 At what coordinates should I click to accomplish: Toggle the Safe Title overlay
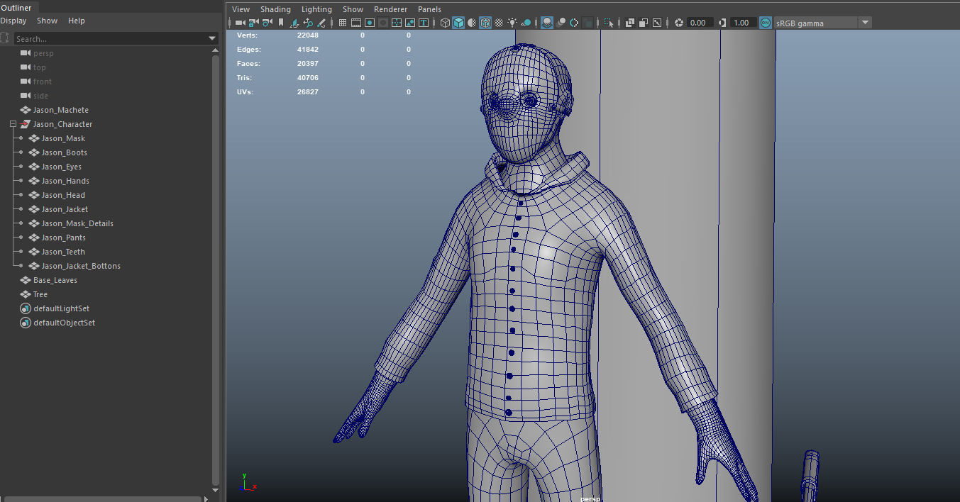coord(424,23)
